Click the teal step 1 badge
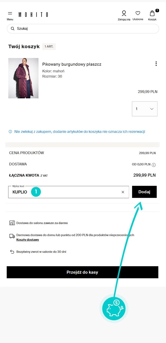 click(36, 192)
